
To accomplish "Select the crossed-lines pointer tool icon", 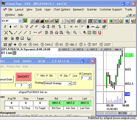I will click(6, 32).
